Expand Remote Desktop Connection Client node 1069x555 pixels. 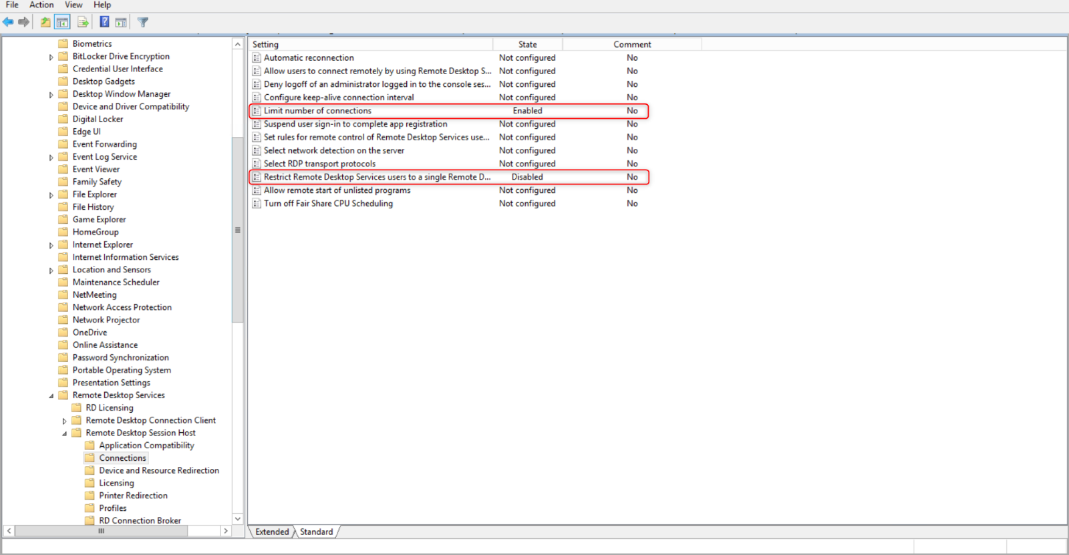[x=65, y=421]
